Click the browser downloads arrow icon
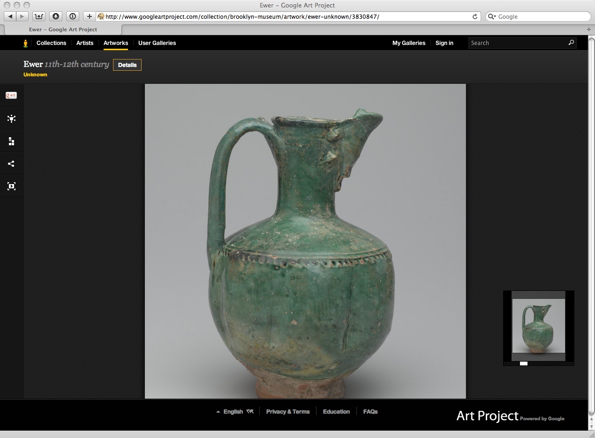 (56, 16)
